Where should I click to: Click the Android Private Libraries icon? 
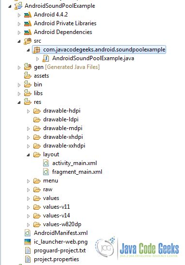point(28,23)
